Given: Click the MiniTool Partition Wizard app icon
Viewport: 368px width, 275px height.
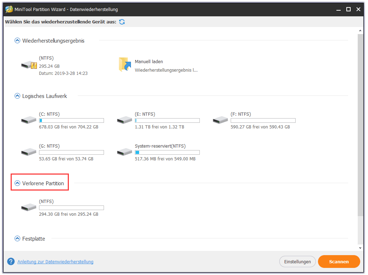Looking at the screenshot, I should click(9, 9).
